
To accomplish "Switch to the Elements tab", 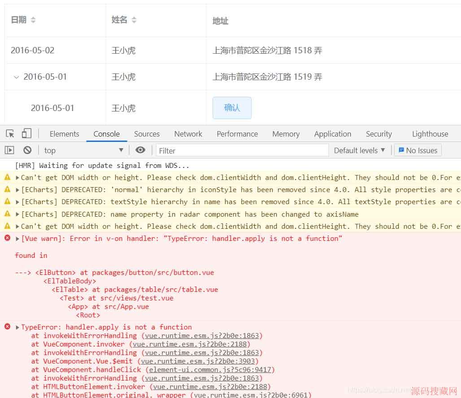I will click(64, 133).
